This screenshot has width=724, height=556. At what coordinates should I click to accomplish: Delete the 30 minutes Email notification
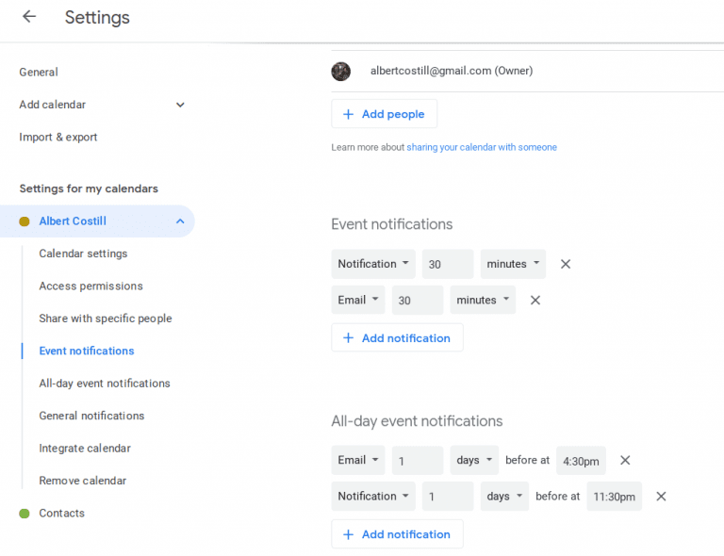(x=535, y=300)
